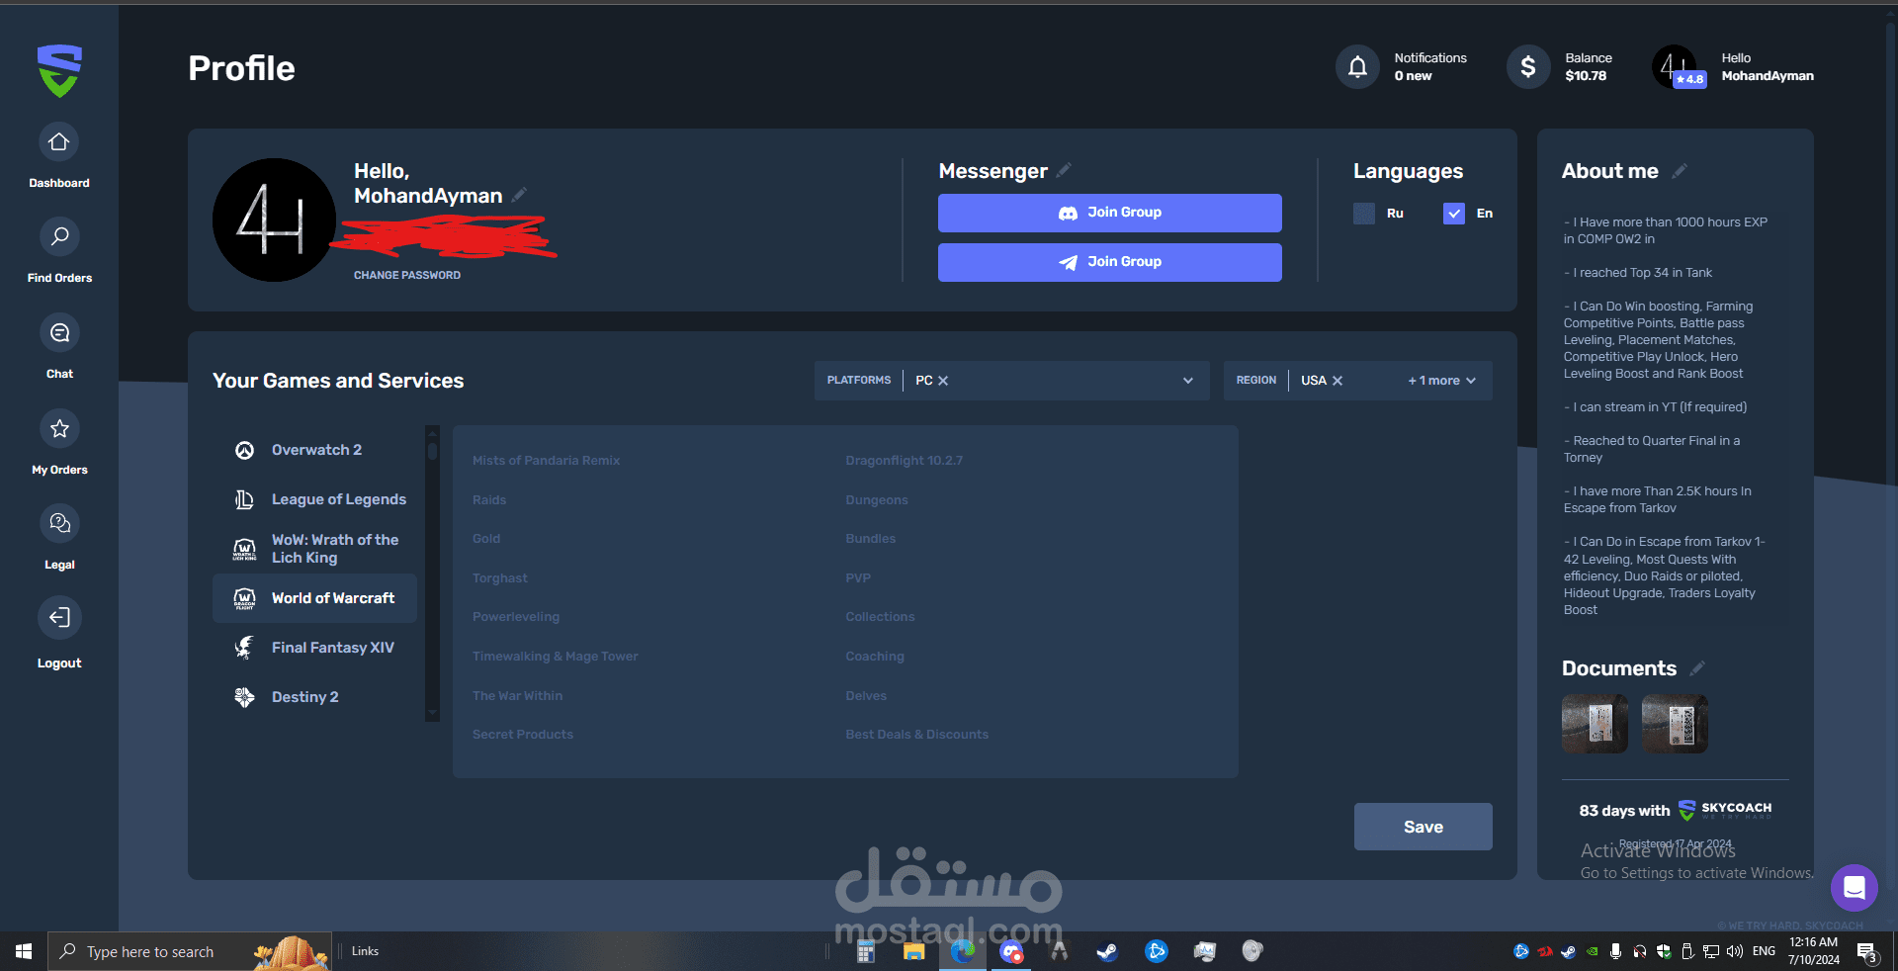Image resolution: width=1898 pixels, height=971 pixels.
Task: Expand the Platforms dropdown
Action: click(x=1188, y=381)
